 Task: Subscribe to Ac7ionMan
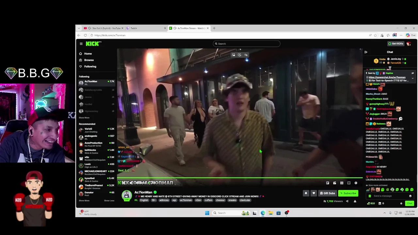[x=348, y=193]
